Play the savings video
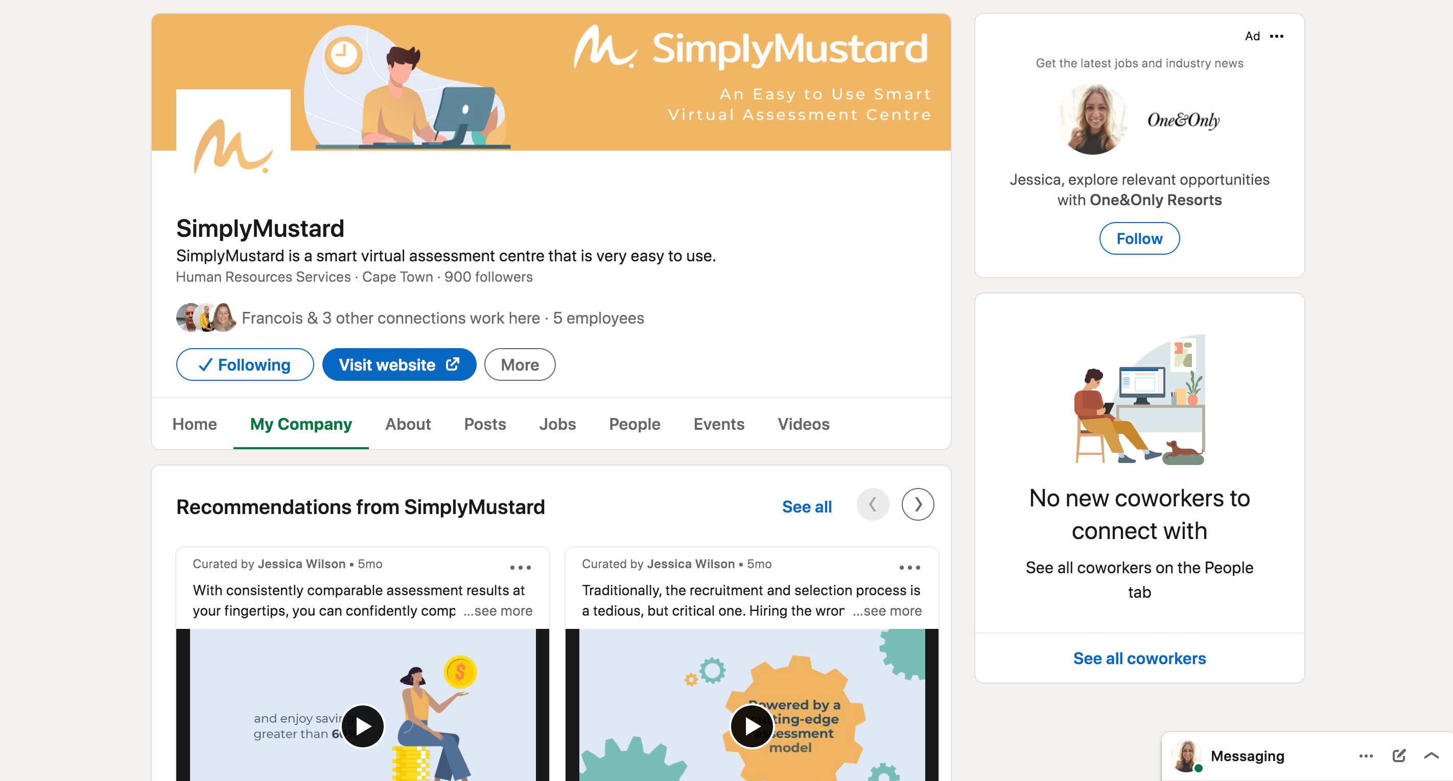The width and height of the screenshot is (1453, 781). tap(363, 726)
